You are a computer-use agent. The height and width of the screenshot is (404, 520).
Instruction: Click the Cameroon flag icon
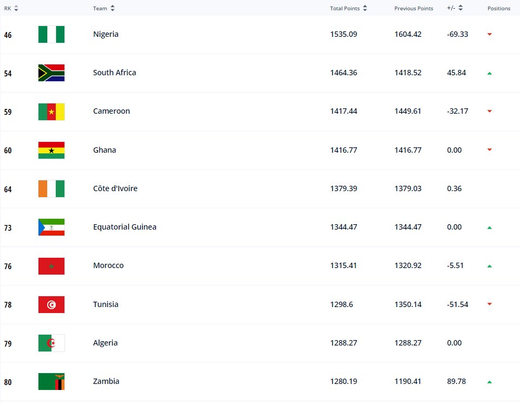click(x=51, y=112)
